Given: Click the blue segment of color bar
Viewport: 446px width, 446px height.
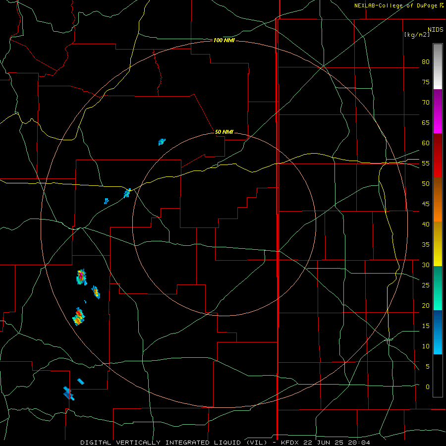Looking at the screenshot, I should coord(438,332).
